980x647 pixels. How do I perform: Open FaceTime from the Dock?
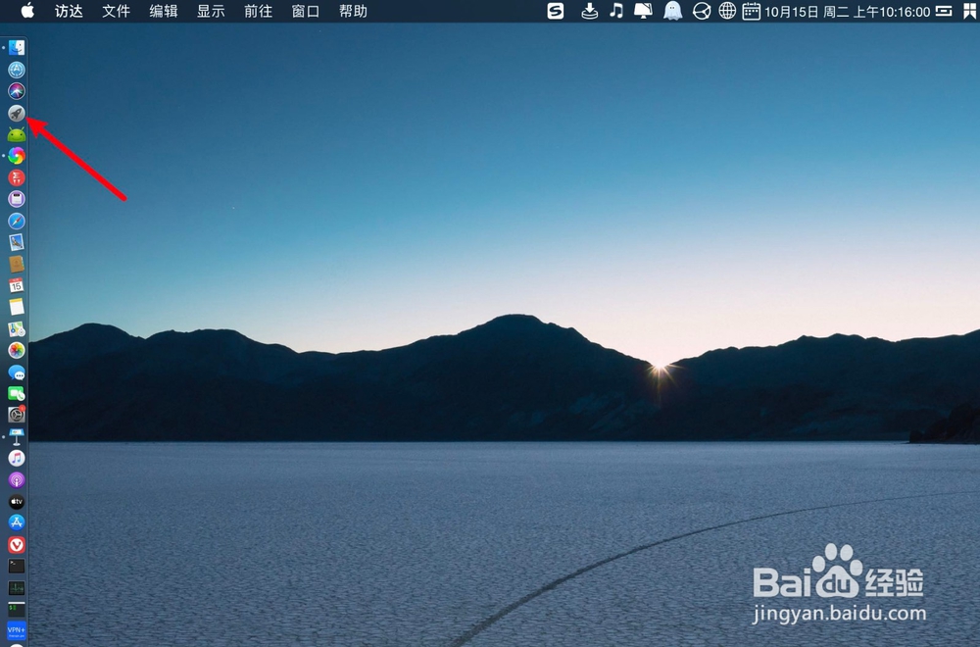(17, 393)
